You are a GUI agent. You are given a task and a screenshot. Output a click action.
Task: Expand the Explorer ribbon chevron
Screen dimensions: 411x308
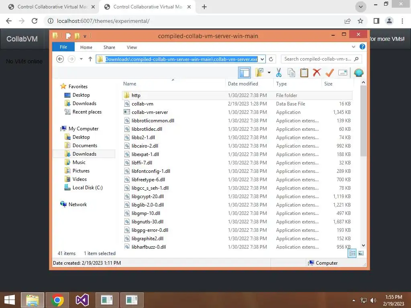353,47
